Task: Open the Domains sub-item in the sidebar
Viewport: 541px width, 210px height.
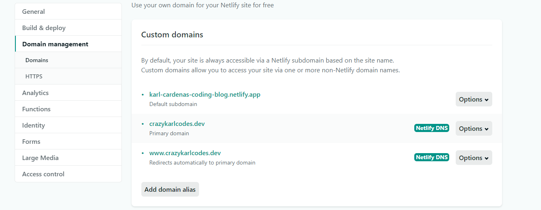Action: pyautogui.click(x=37, y=60)
